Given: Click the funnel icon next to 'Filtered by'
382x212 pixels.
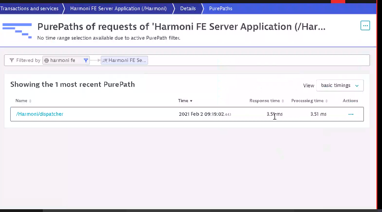Looking at the screenshot, I should (12, 60).
